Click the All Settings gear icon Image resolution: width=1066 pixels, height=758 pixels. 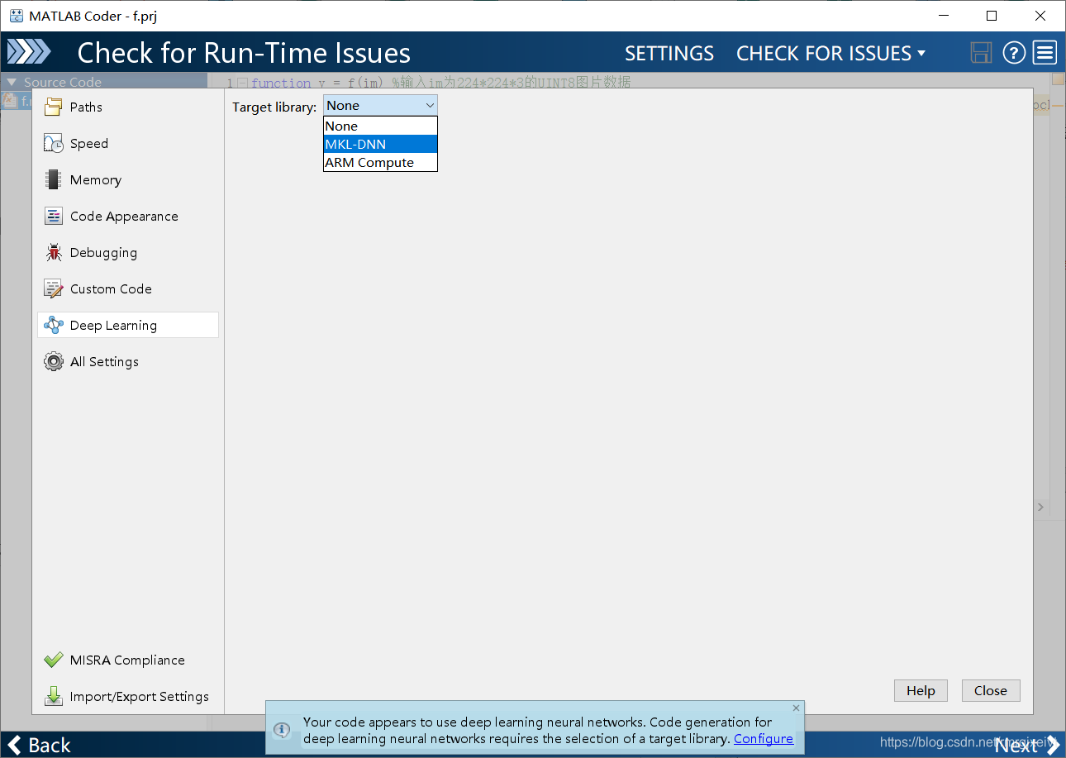[x=54, y=361]
